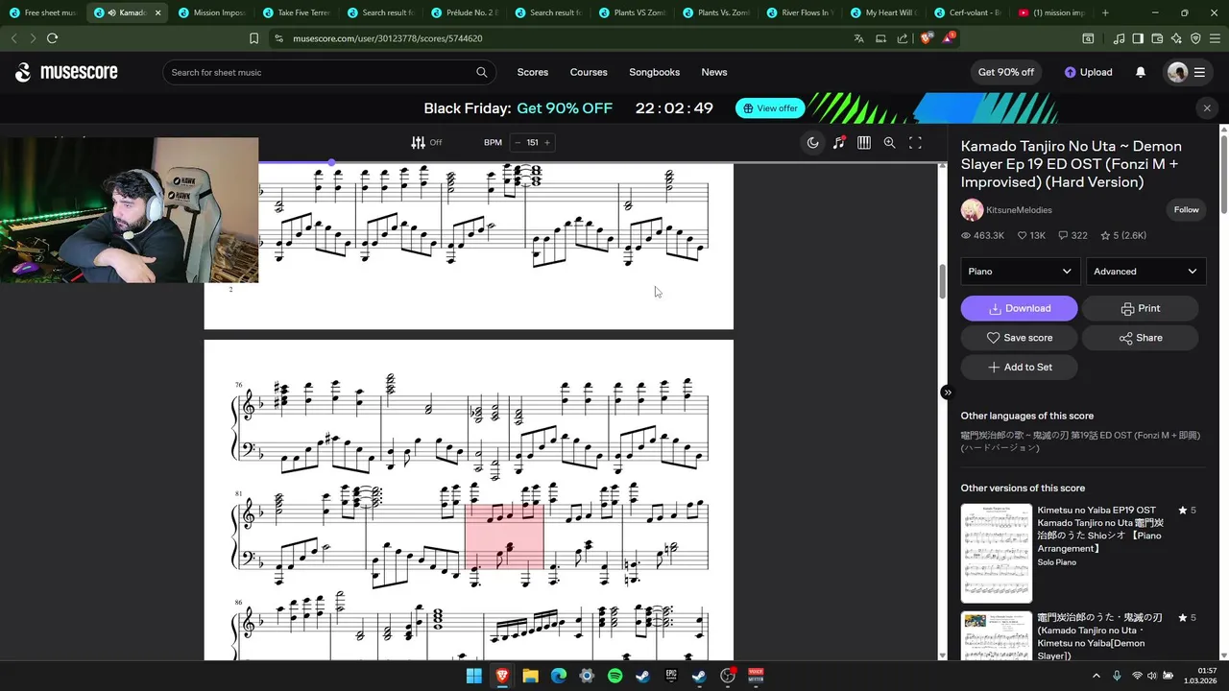
Task: Reload the page
Action: tap(52, 38)
